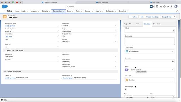Open the Notifications bell icon
181x102 pixels.
tap(171, 7)
